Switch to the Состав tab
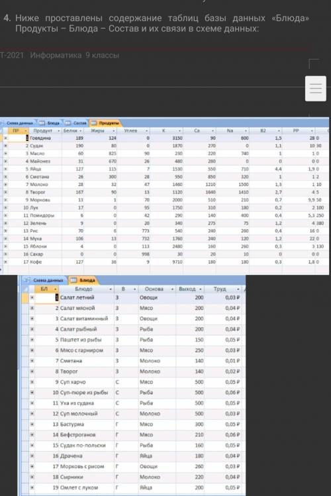 [76, 123]
